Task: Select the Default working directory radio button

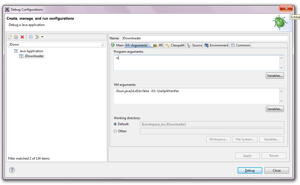Action: [x=115, y=124]
